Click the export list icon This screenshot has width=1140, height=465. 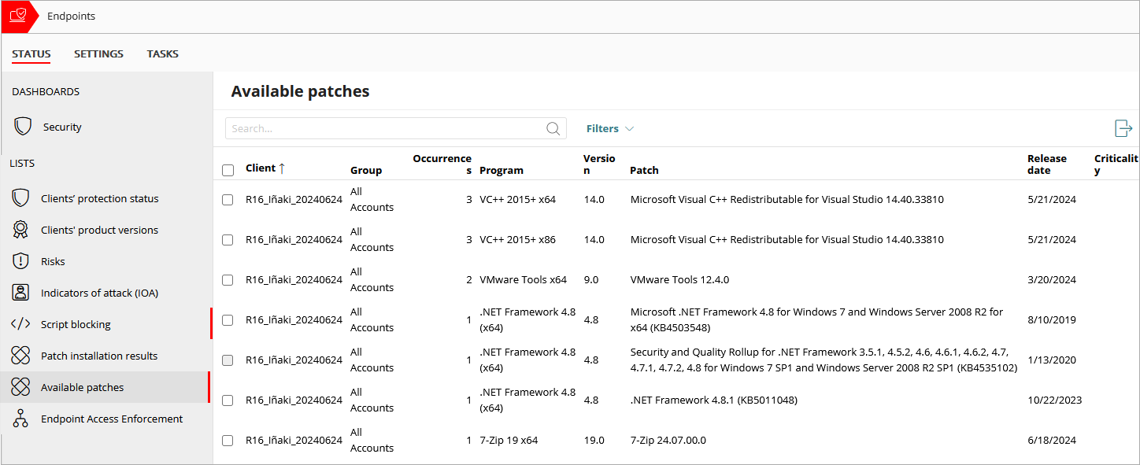pos(1123,128)
